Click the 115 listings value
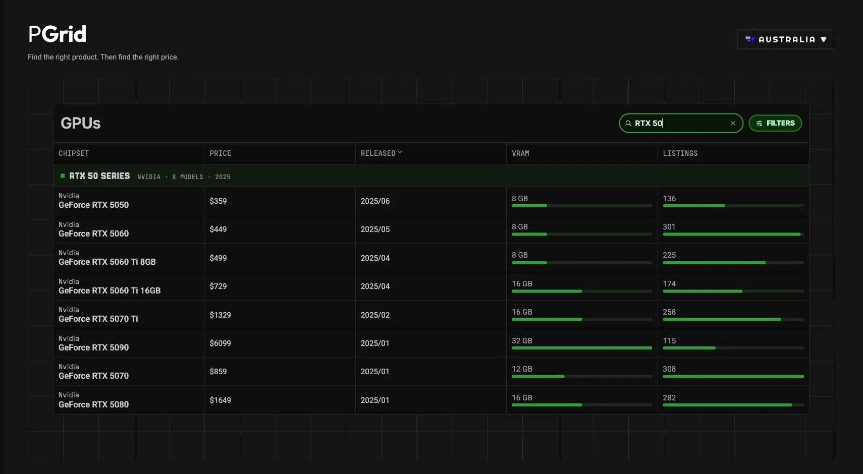 [x=669, y=341]
